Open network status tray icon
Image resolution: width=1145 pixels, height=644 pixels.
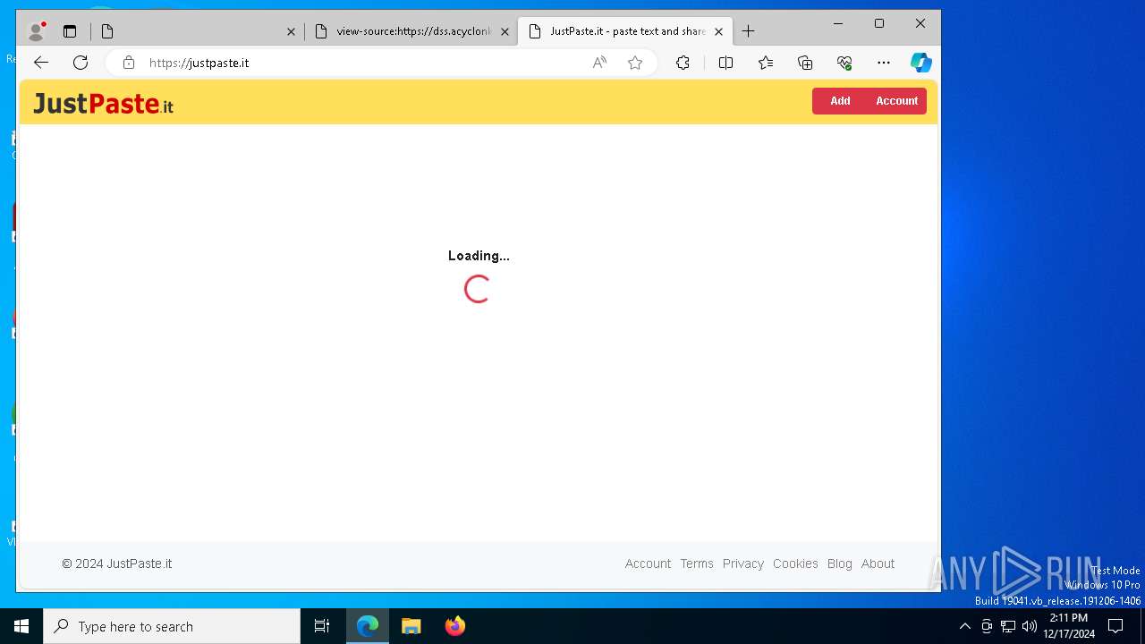pyautogui.click(x=1008, y=626)
